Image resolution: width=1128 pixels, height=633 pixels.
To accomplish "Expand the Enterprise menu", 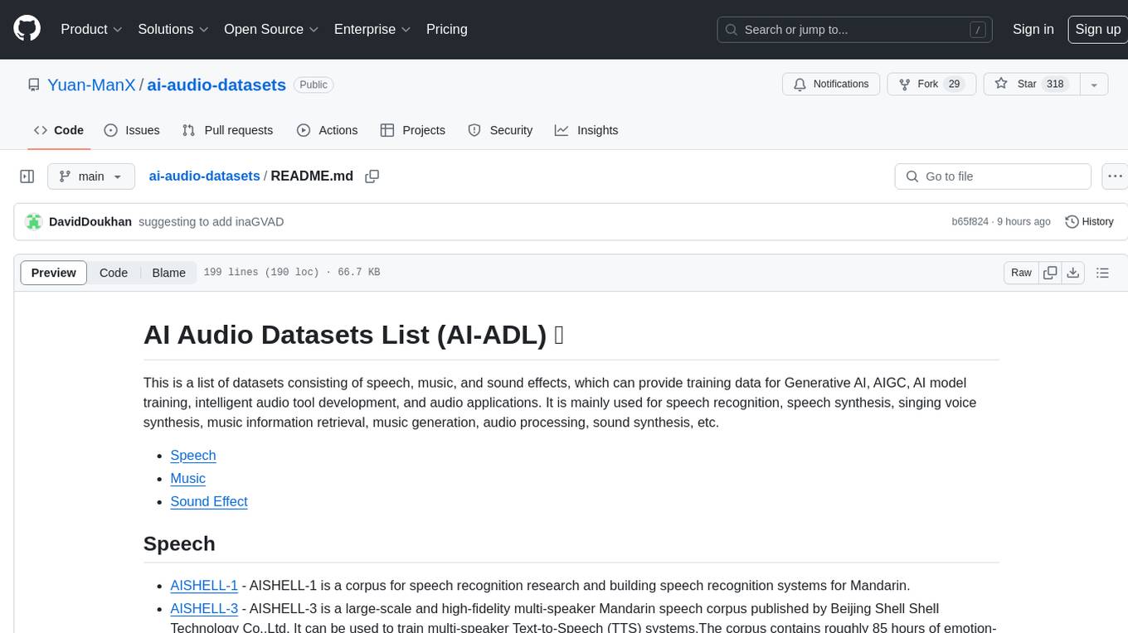I will pos(372,29).
